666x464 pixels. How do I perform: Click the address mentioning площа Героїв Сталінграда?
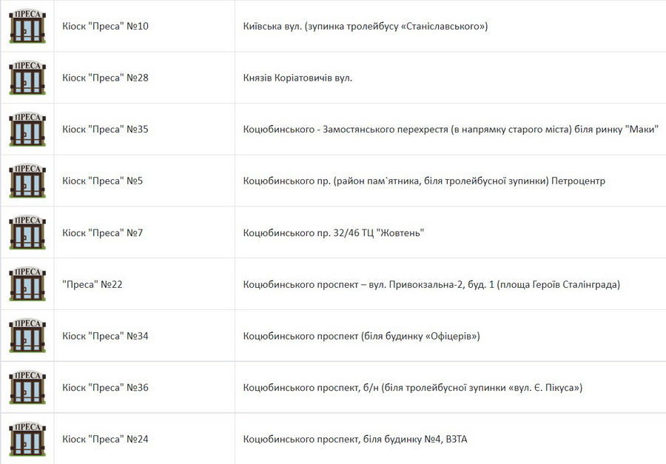[431, 284]
